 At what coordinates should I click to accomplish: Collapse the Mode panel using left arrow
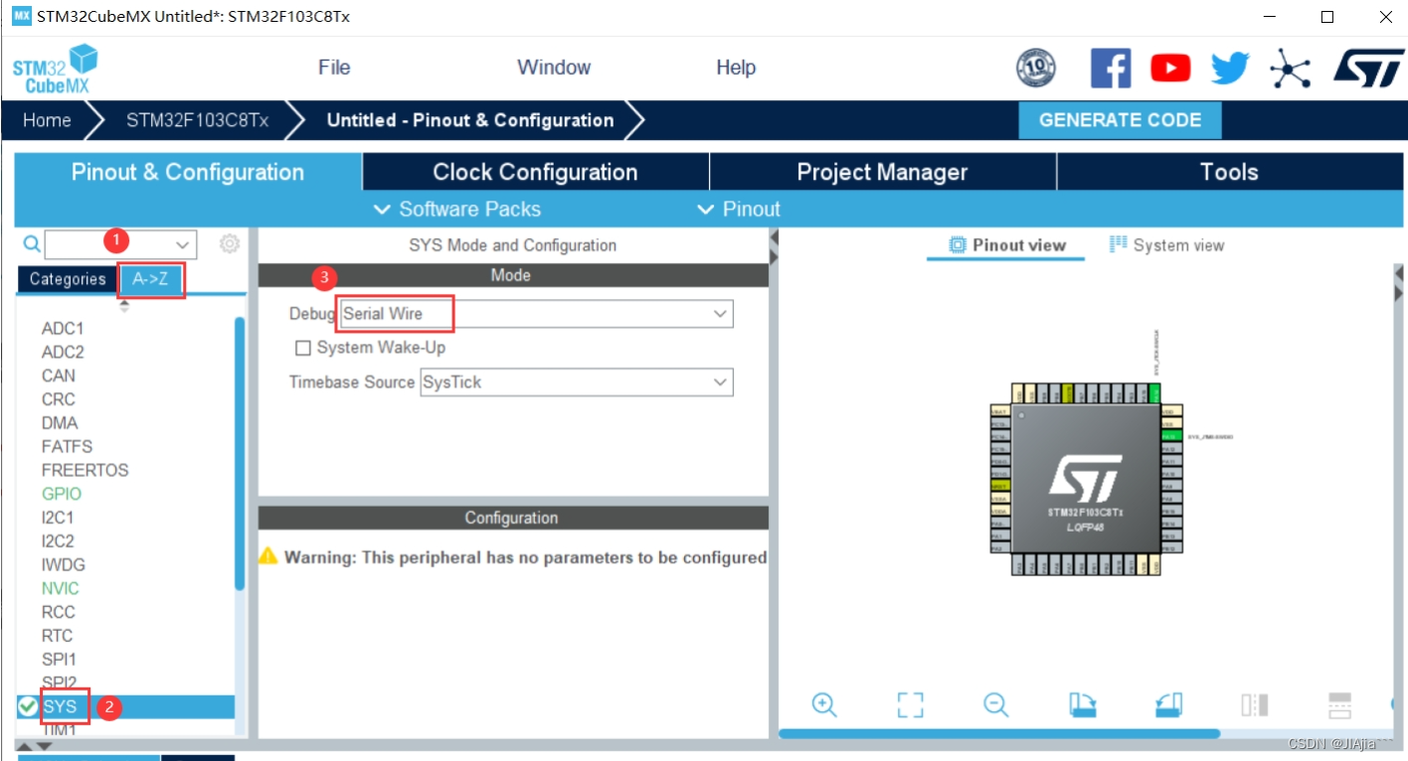773,238
